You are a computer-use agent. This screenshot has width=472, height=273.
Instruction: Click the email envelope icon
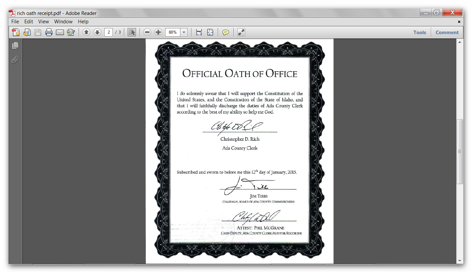point(60,32)
